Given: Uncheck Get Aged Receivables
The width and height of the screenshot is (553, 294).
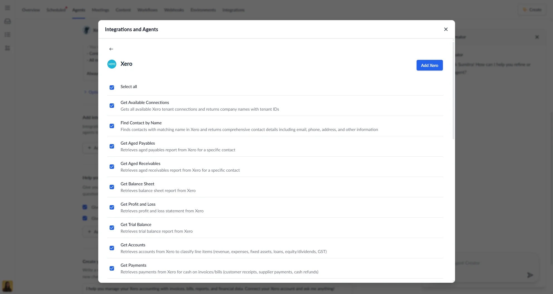Looking at the screenshot, I should tap(112, 167).
